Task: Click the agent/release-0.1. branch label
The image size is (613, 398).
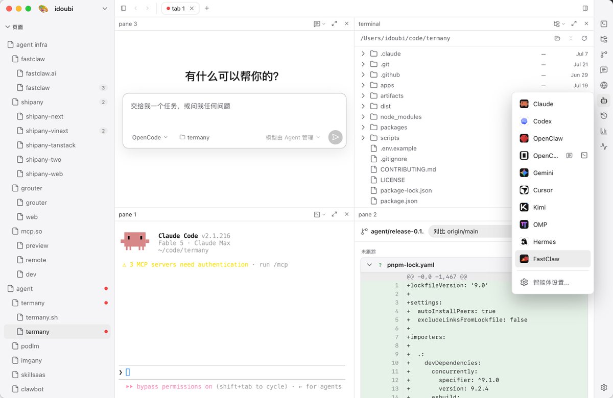Action: point(397,231)
